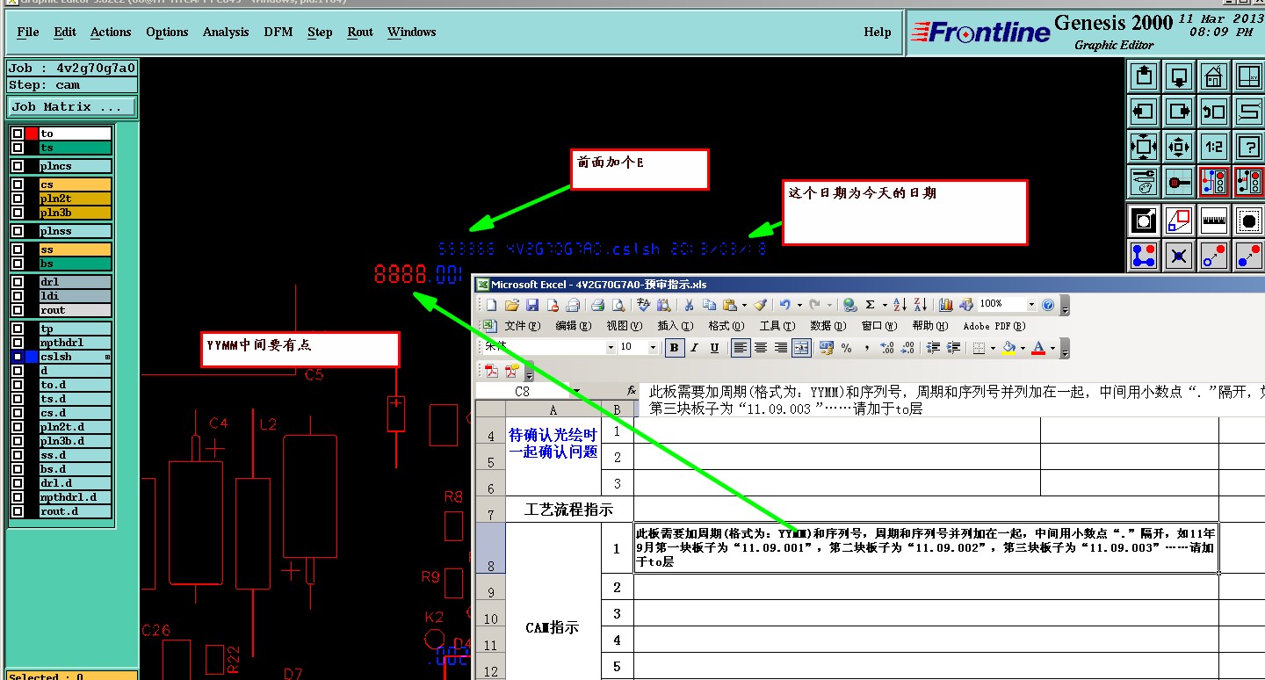1265x680 pixels.
Task: Click the fx insert function button
Action: pyautogui.click(x=632, y=391)
